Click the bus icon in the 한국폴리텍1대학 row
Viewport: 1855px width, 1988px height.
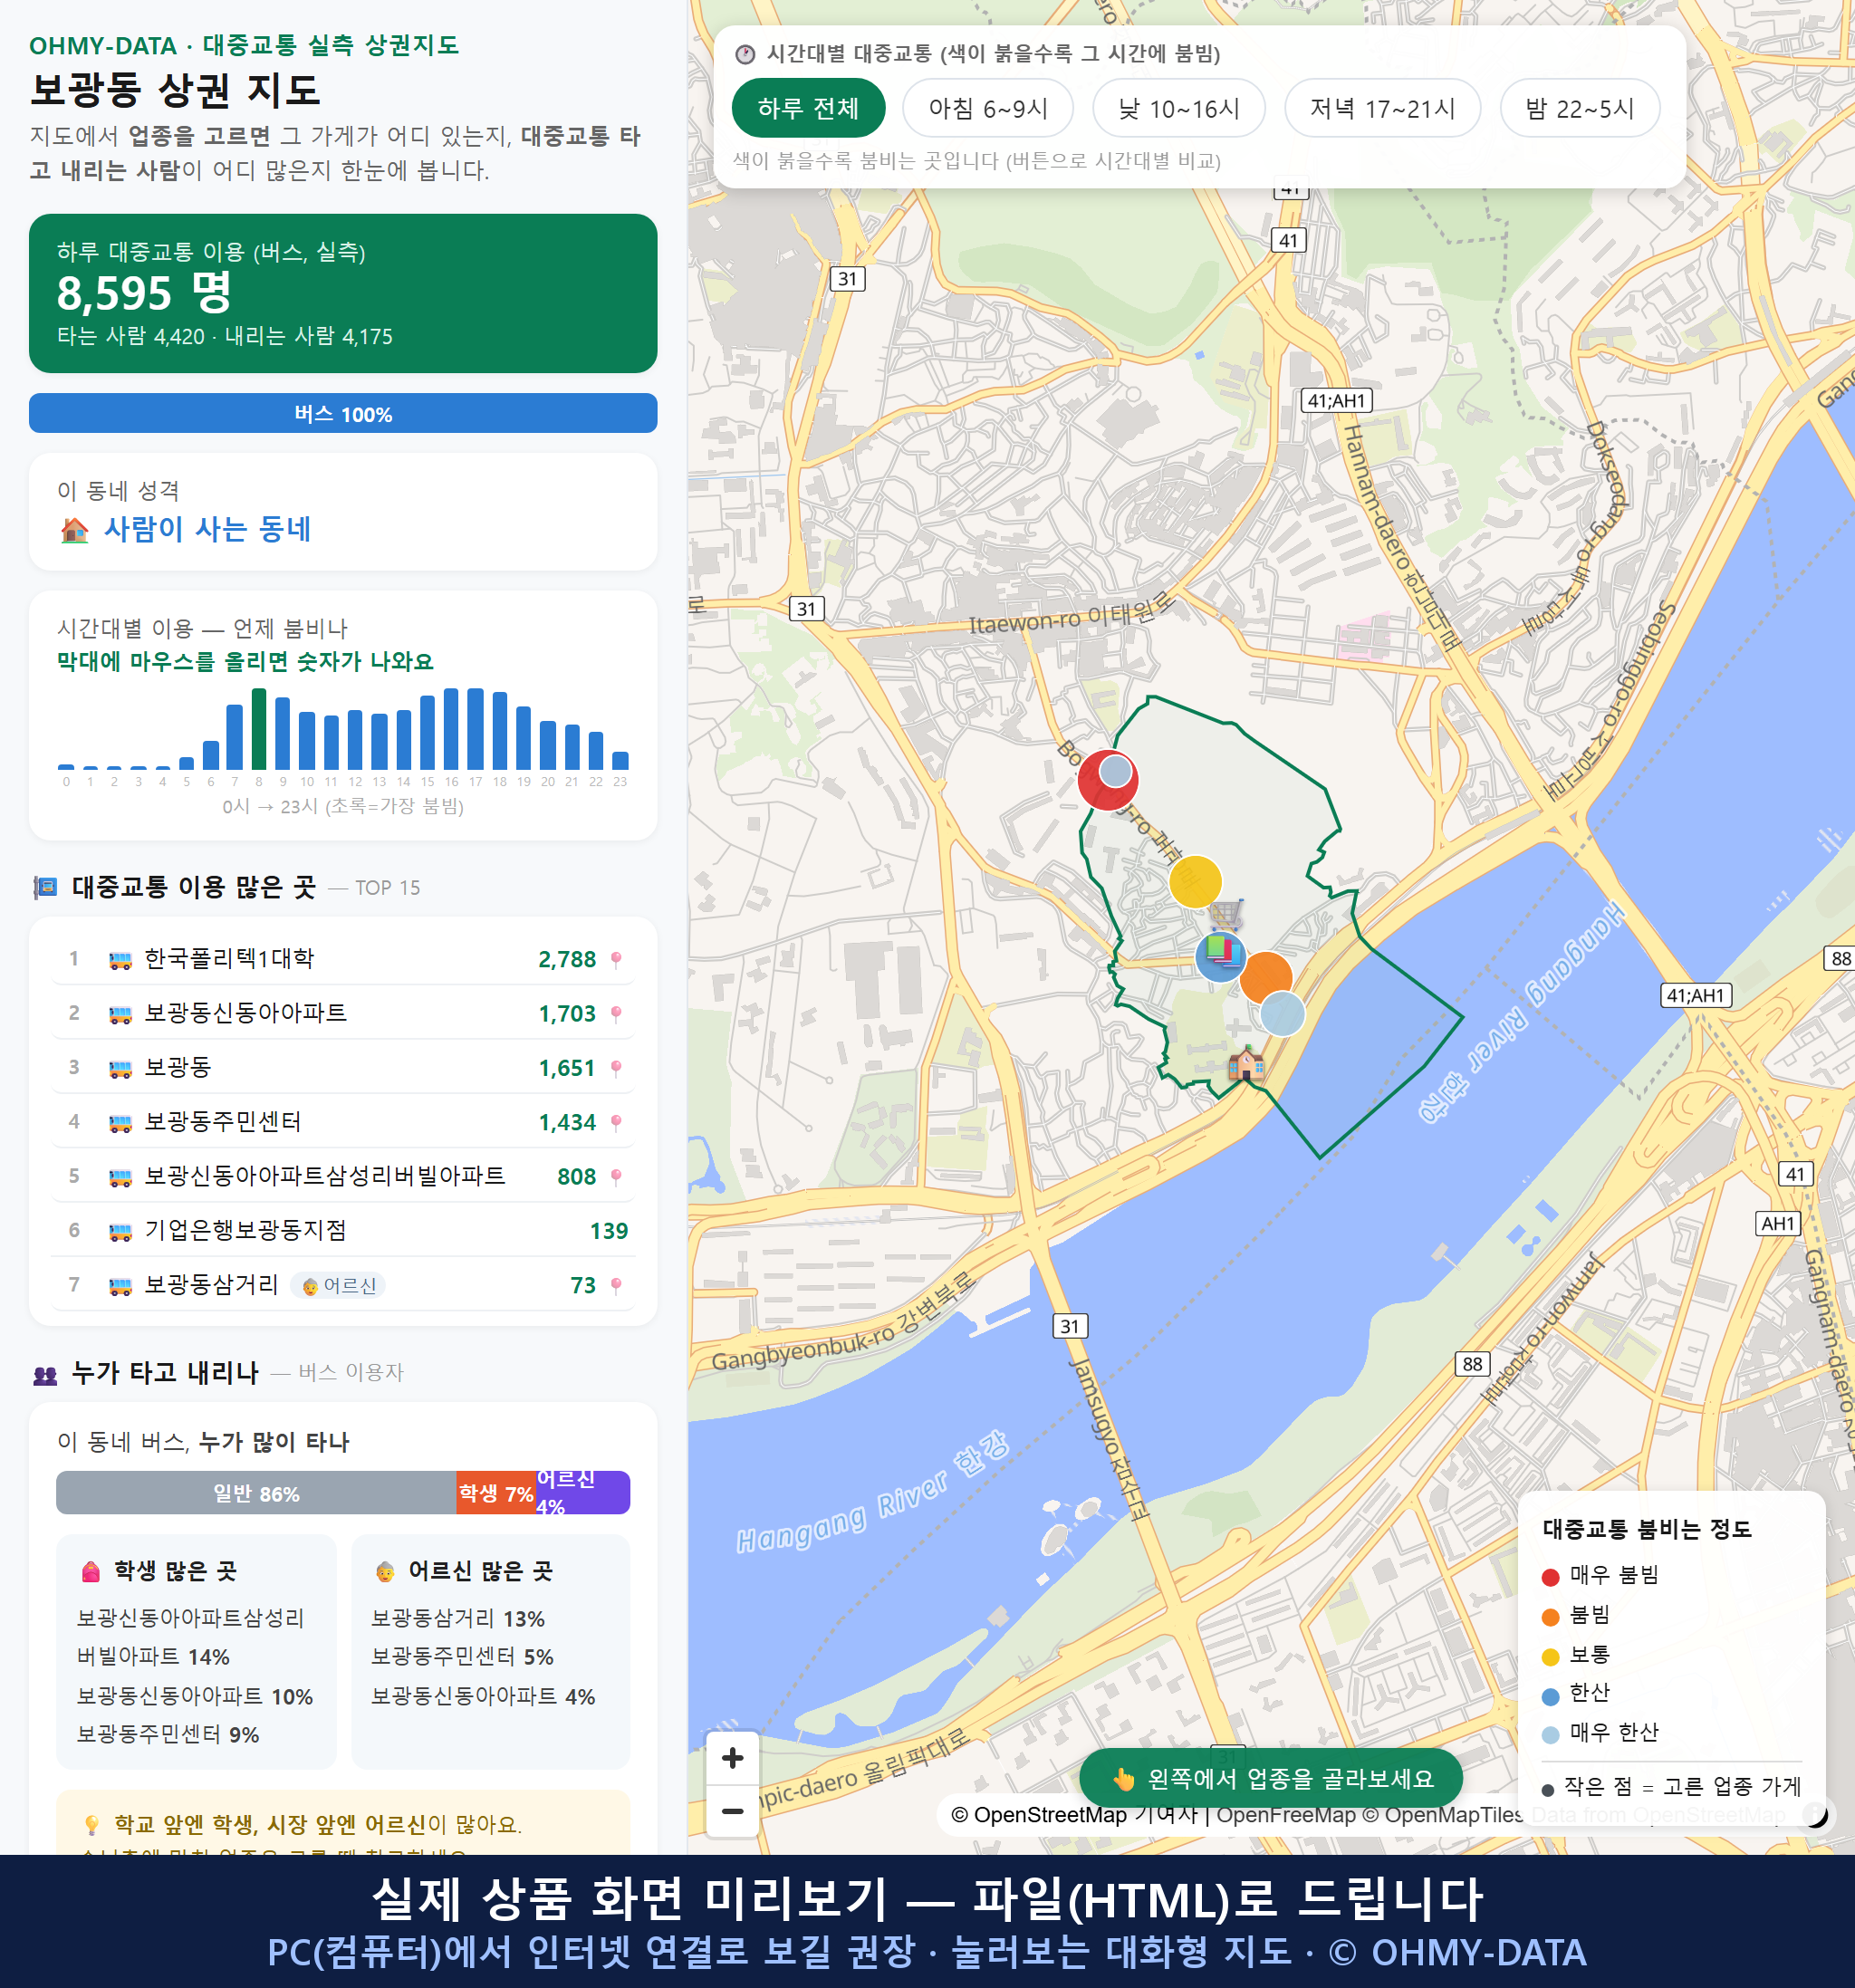[120, 960]
